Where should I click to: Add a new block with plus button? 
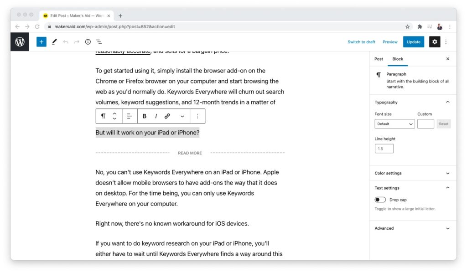42,42
